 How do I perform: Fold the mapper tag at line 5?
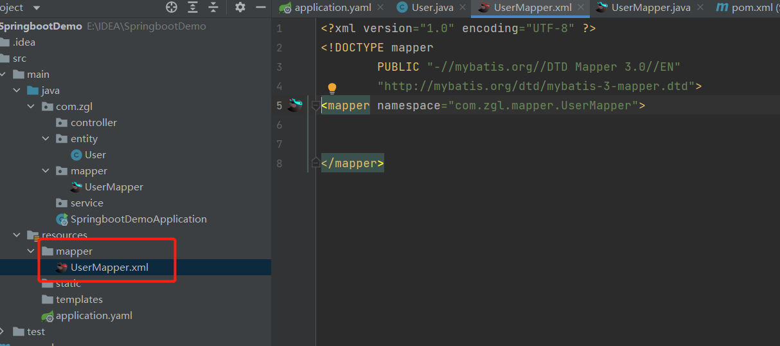click(315, 105)
